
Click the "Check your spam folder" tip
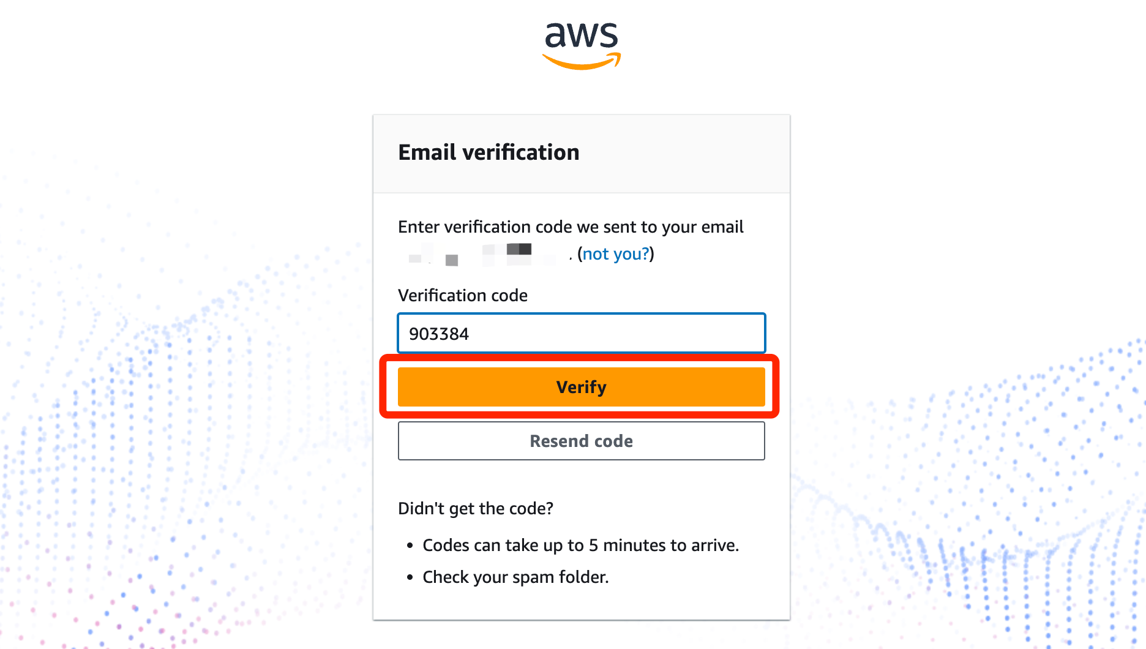tap(515, 577)
